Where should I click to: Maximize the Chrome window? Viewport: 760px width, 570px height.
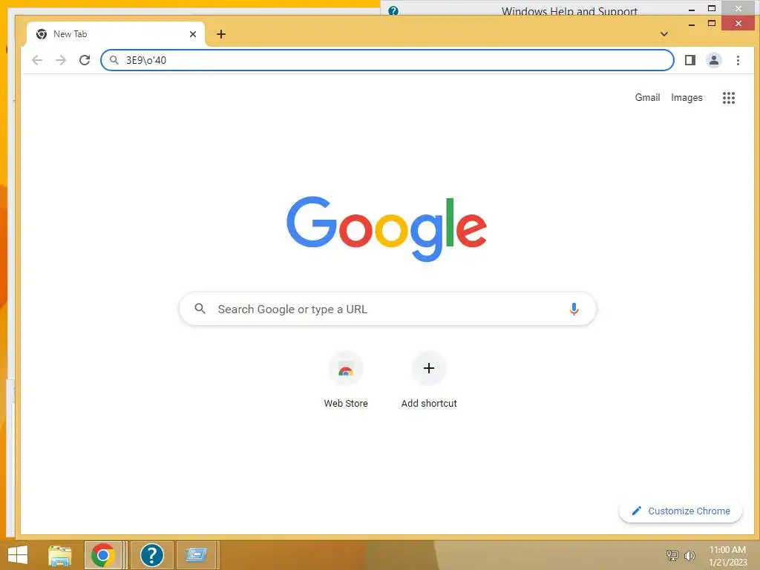pyautogui.click(x=712, y=23)
